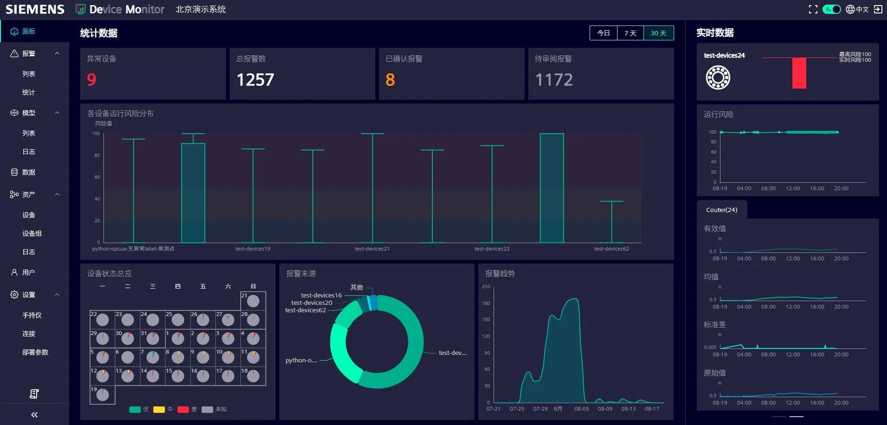Select the Couter(24) tab
This screenshot has width=887, height=425.
pos(721,210)
